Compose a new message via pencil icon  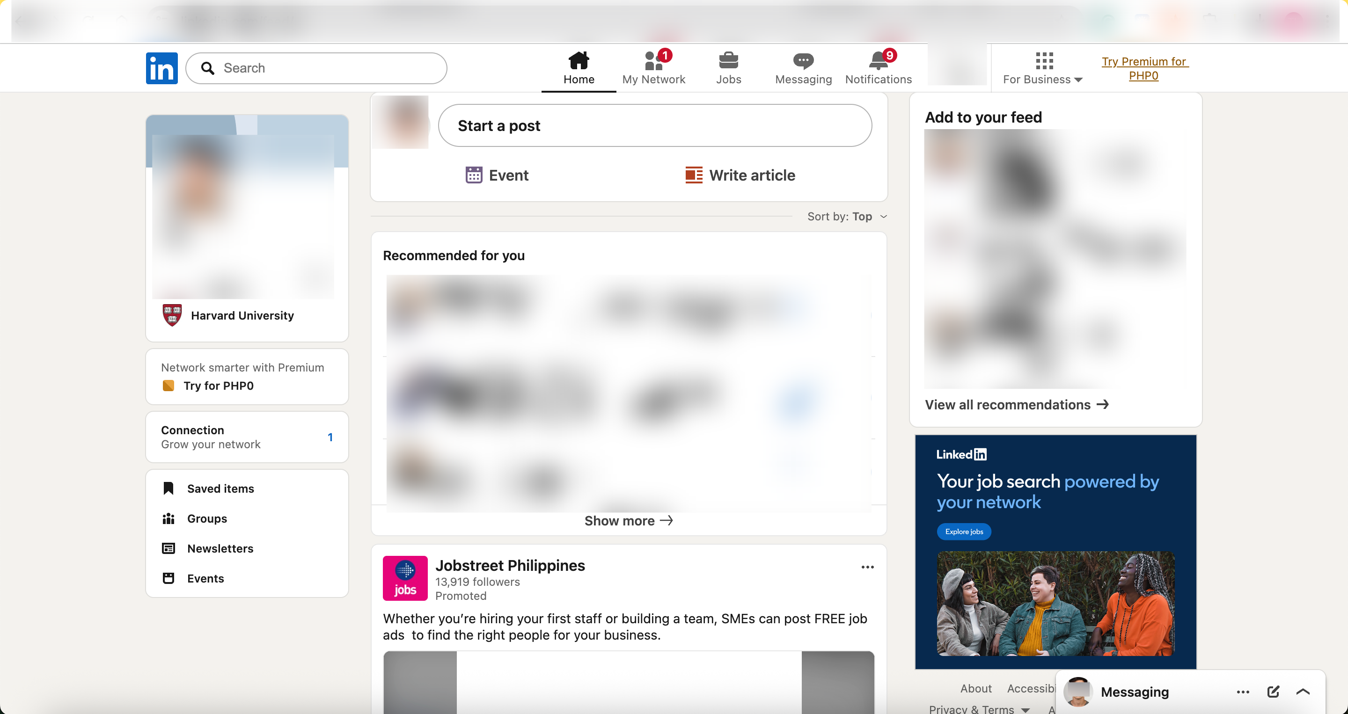(1273, 692)
